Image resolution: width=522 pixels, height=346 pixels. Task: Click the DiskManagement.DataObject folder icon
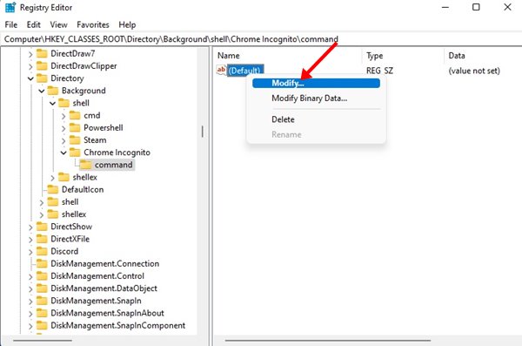coord(42,288)
